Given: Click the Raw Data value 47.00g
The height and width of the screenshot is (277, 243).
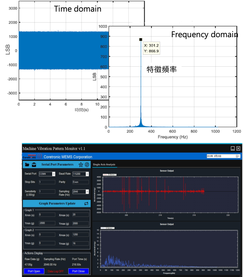Looking at the screenshot, I should pos(29,265).
